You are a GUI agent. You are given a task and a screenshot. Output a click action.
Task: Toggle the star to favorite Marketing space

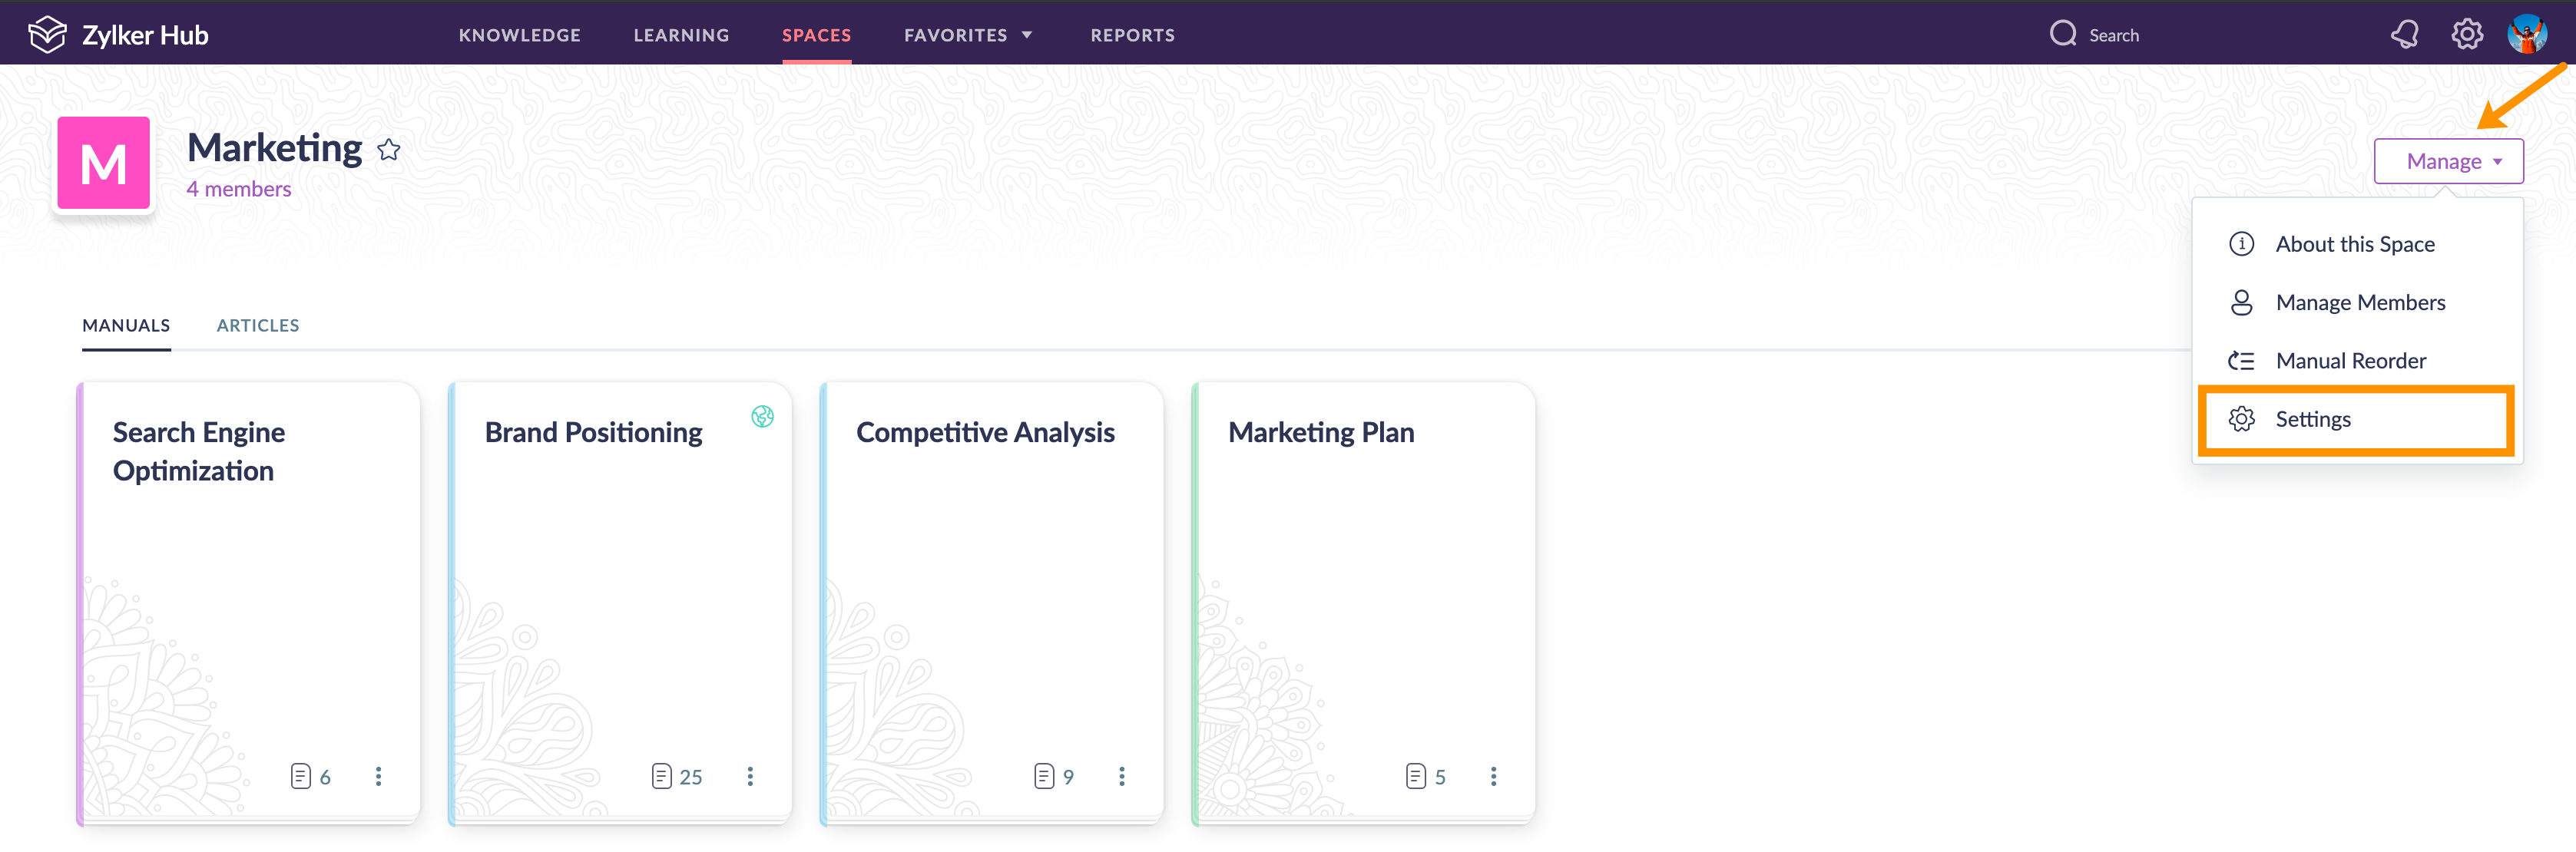pyautogui.click(x=389, y=150)
